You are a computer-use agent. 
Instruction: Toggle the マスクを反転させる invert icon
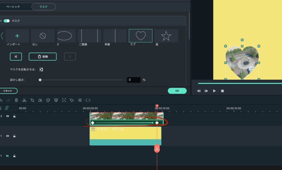click(41, 70)
